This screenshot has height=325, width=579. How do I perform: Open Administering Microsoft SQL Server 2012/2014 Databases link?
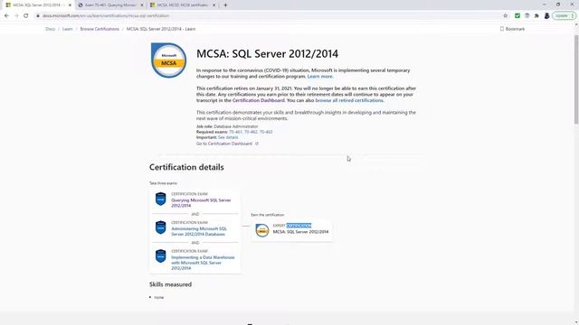tap(199, 231)
